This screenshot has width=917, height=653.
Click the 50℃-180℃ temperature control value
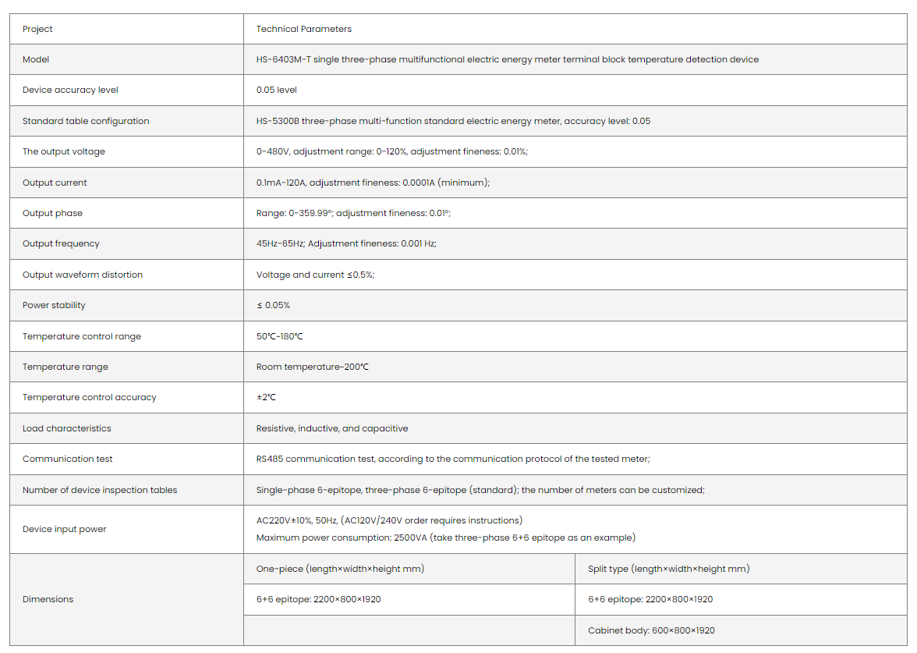click(x=279, y=336)
